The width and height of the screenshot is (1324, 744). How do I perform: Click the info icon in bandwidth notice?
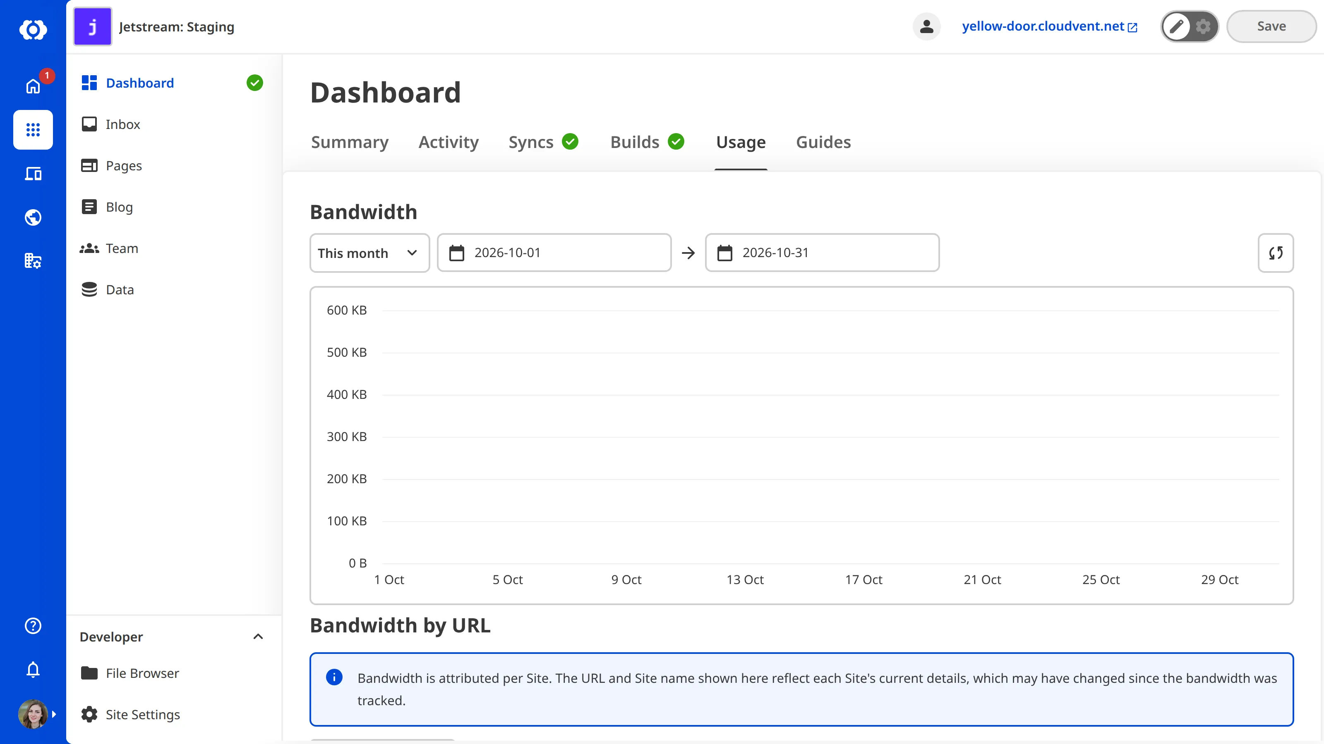coord(334,677)
